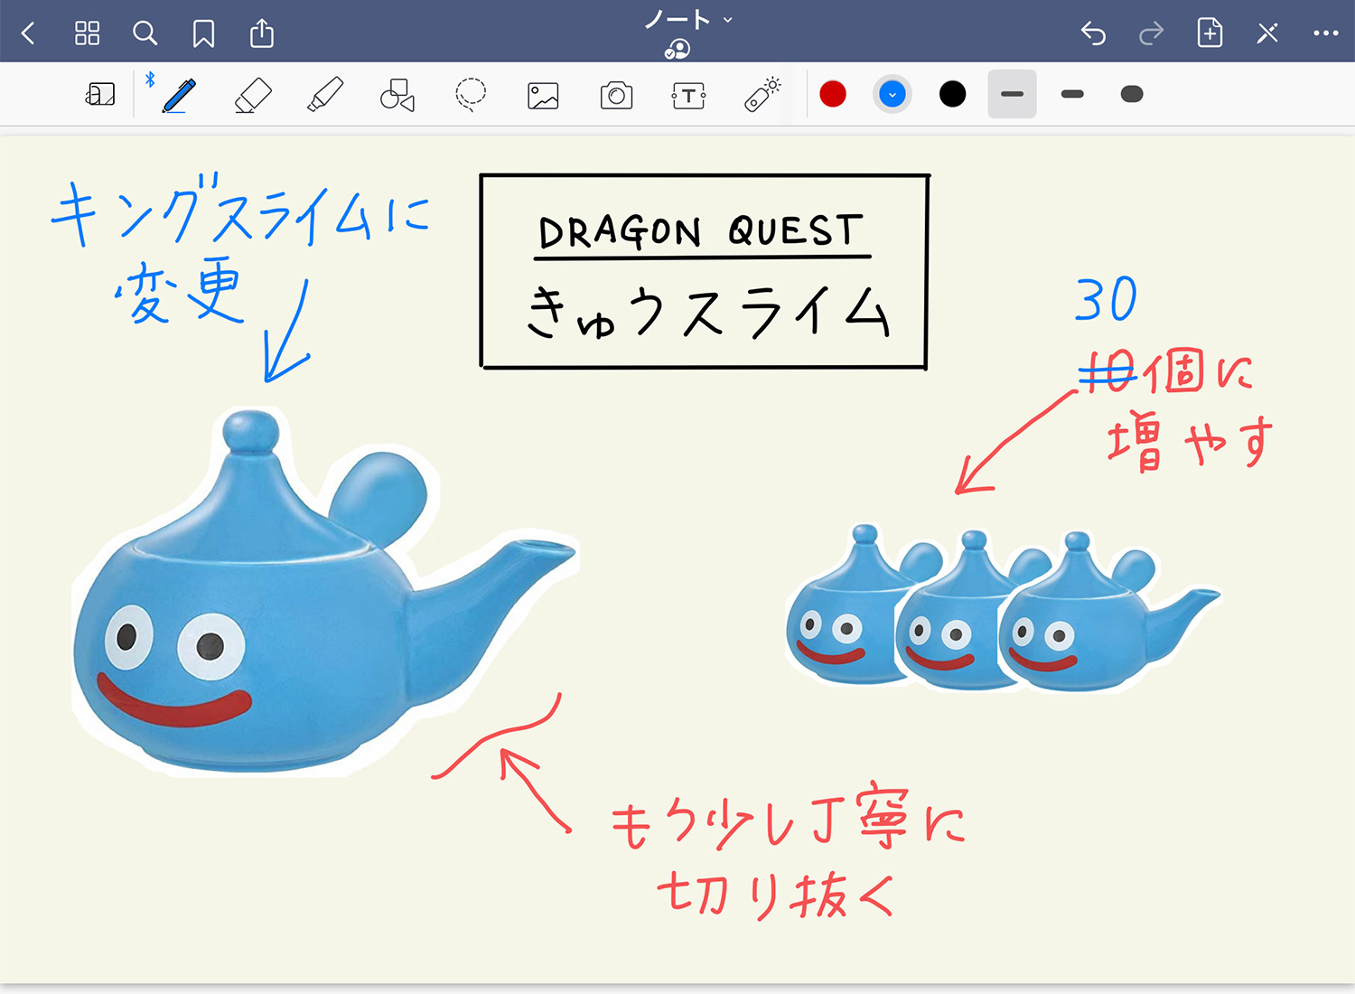Select the Lasso tool

point(471,95)
